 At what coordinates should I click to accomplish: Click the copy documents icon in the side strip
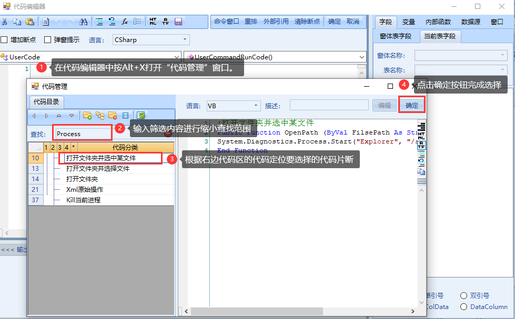pyautogui.click(x=421, y=171)
